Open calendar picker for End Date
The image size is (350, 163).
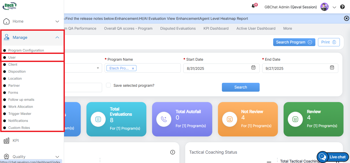(332, 68)
